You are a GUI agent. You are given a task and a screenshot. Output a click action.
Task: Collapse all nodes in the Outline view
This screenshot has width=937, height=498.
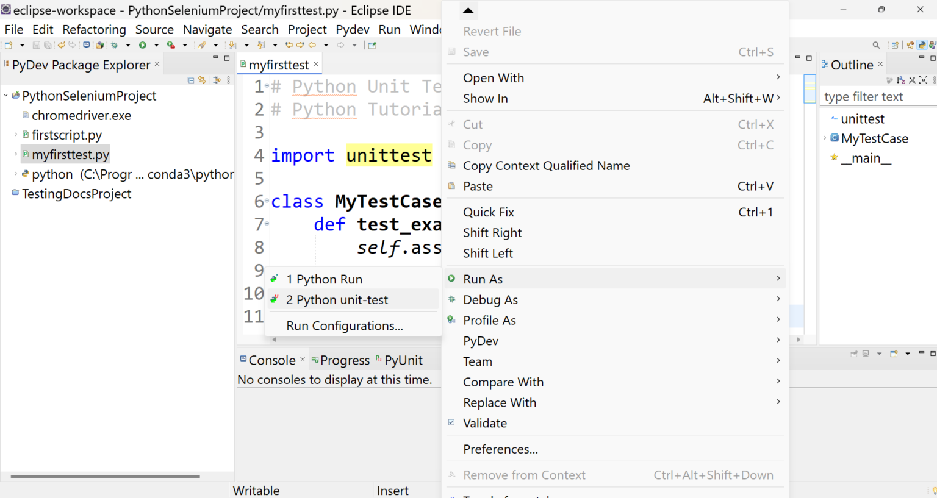click(912, 80)
